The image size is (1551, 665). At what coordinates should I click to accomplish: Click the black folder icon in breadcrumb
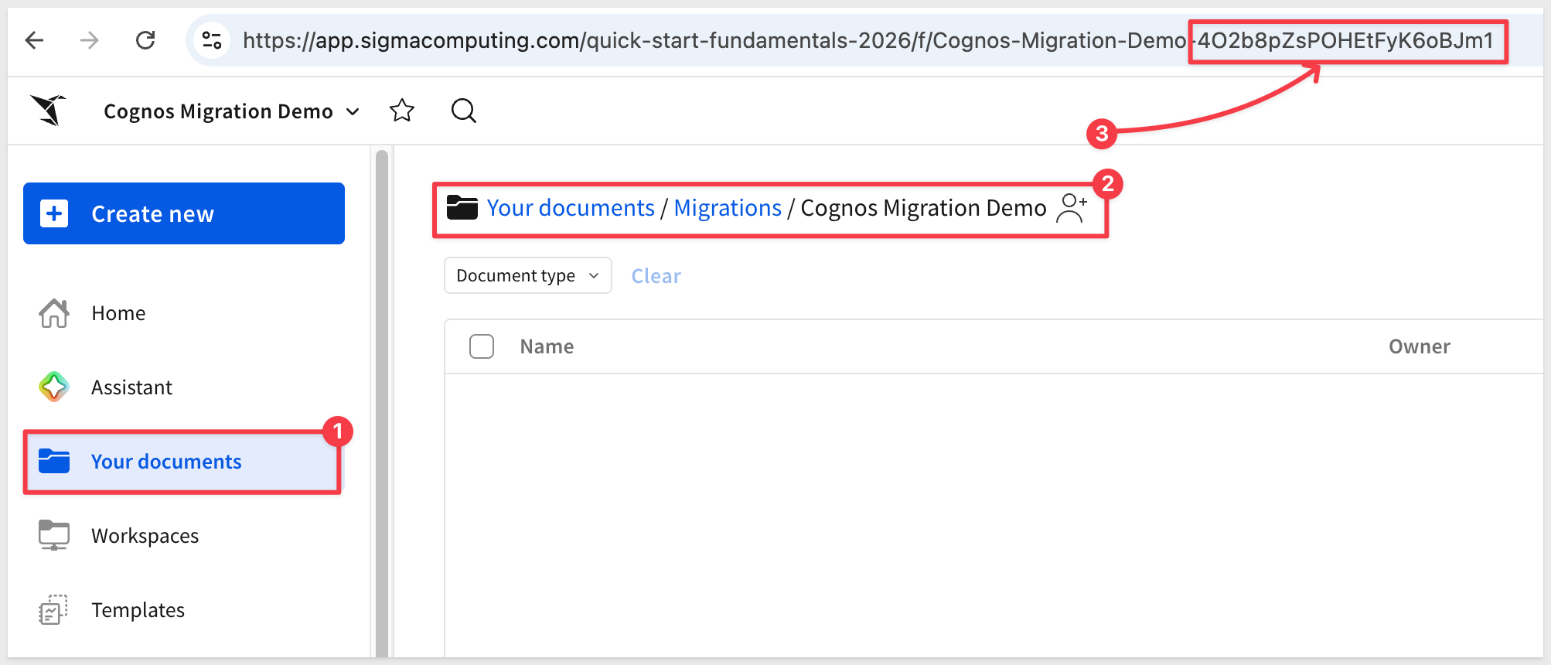[462, 208]
